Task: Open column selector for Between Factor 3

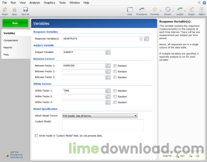Action: [x=108, y=77]
